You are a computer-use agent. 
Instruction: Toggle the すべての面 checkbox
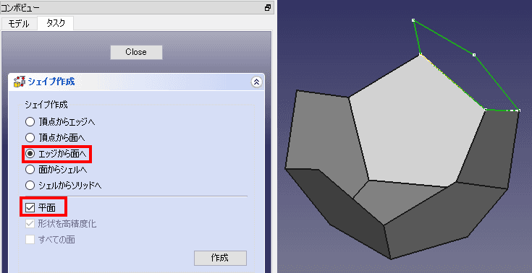30,240
